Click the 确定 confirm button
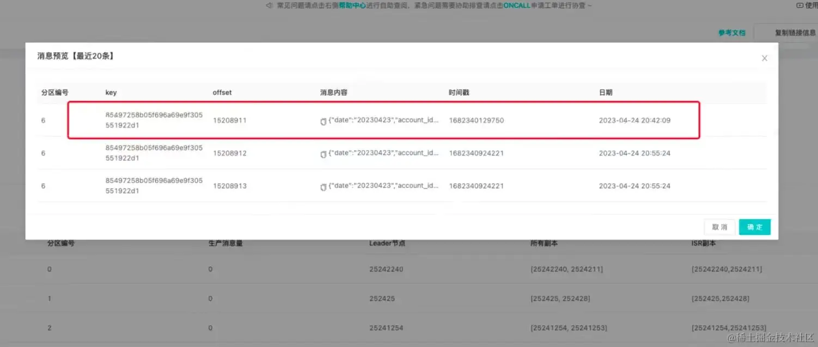 (755, 227)
